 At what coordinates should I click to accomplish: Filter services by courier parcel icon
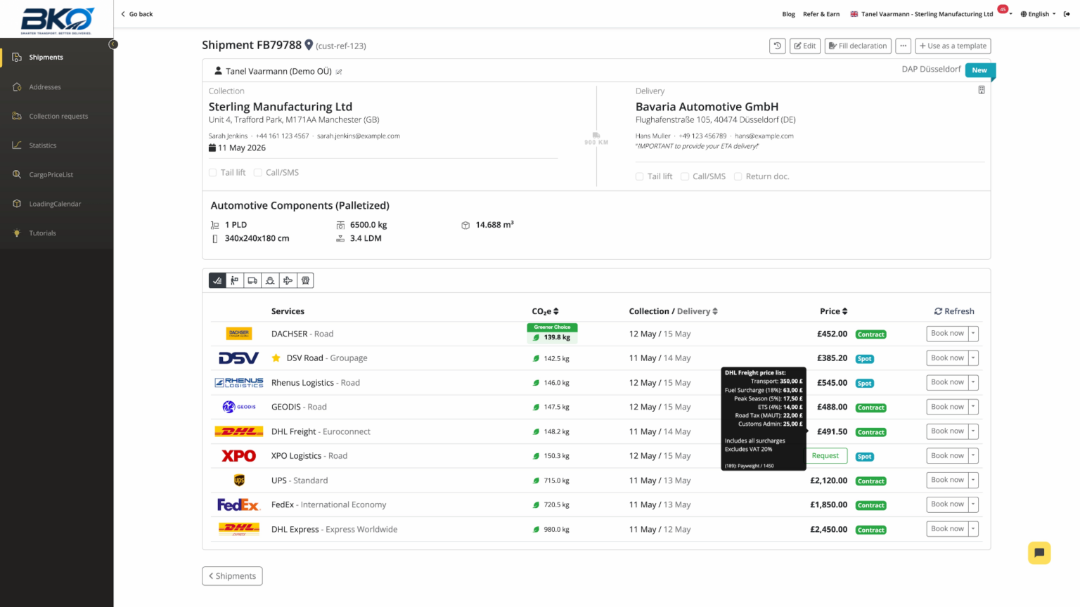[x=235, y=280]
